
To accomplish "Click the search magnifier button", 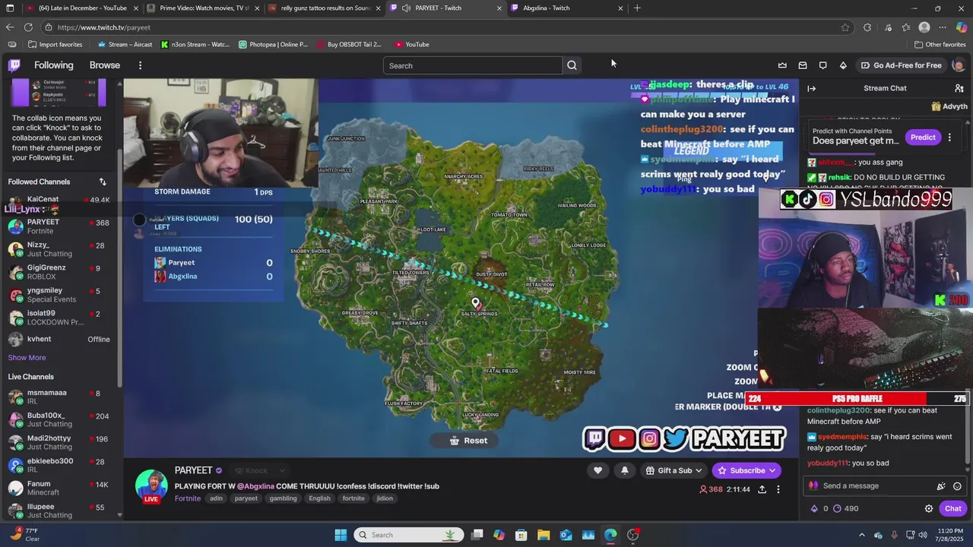I will click(x=572, y=65).
